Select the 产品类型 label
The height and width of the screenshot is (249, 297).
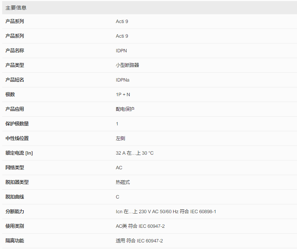pyautogui.click(x=15, y=65)
